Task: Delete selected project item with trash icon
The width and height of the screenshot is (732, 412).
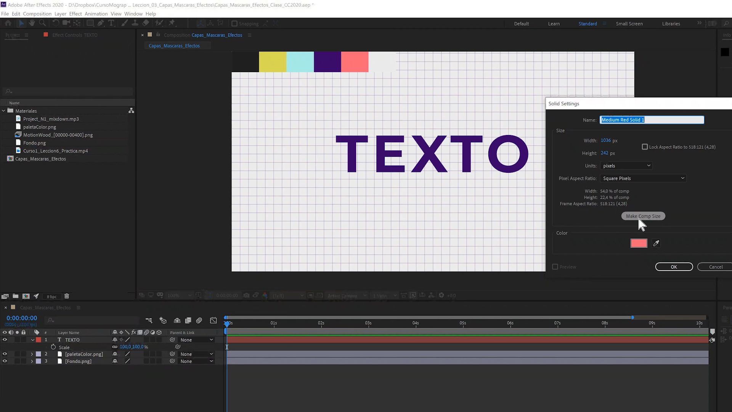Action: 67,296
